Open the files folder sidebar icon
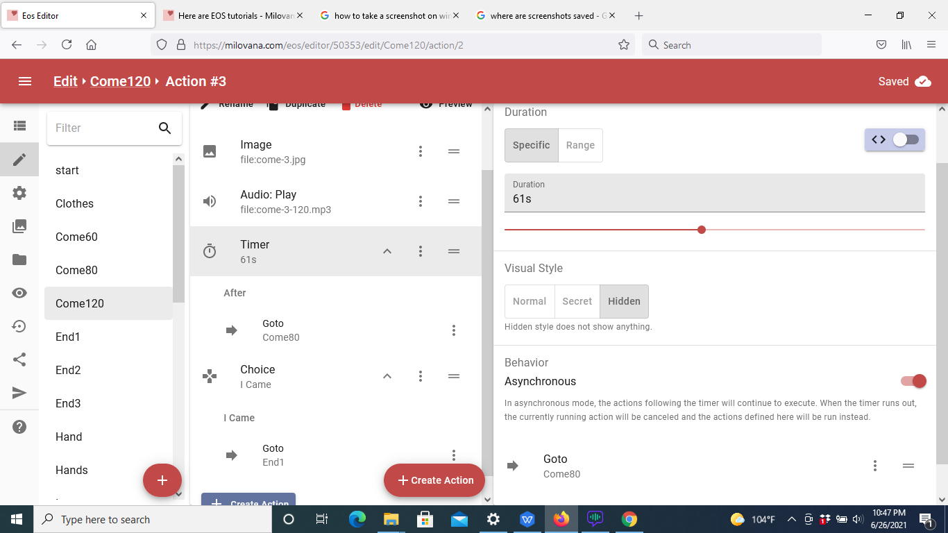This screenshot has width=948, height=533. pos(19,260)
